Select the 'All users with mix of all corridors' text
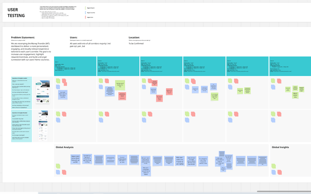This screenshot has width=311, height=194. [90, 45]
